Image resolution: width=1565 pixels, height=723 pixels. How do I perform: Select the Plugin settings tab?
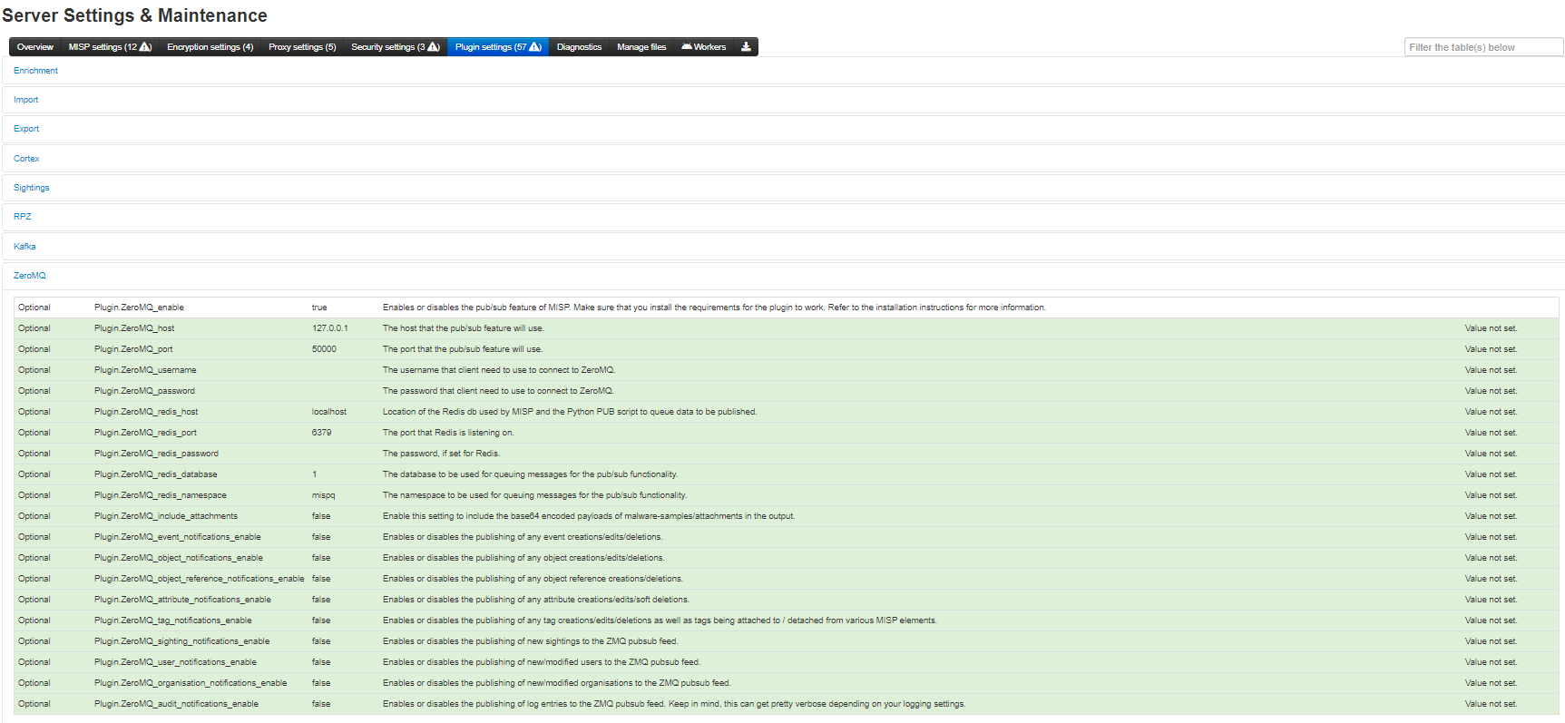[x=497, y=47]
